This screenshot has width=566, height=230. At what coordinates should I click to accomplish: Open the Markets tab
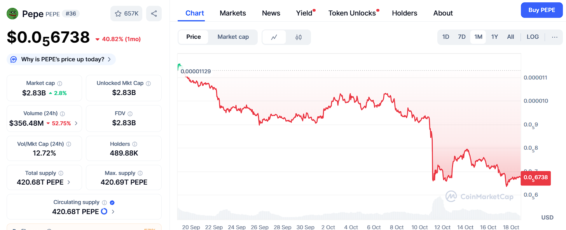(232, 13)
